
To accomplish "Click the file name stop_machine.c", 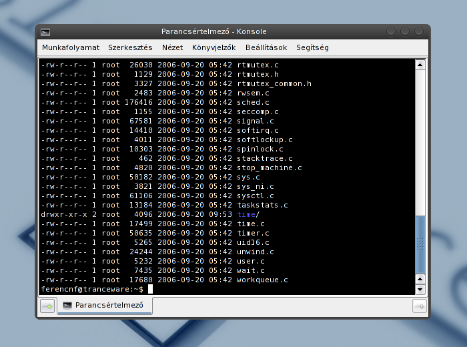I will [x=270, y=167].
